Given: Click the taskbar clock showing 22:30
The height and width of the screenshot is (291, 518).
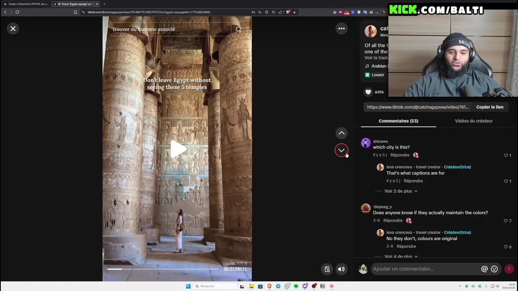Looking at the screenshot, I should pos(509,286).
